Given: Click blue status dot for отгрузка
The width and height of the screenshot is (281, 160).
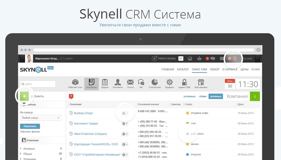Looking at the screenshot, I should (187, 154).
